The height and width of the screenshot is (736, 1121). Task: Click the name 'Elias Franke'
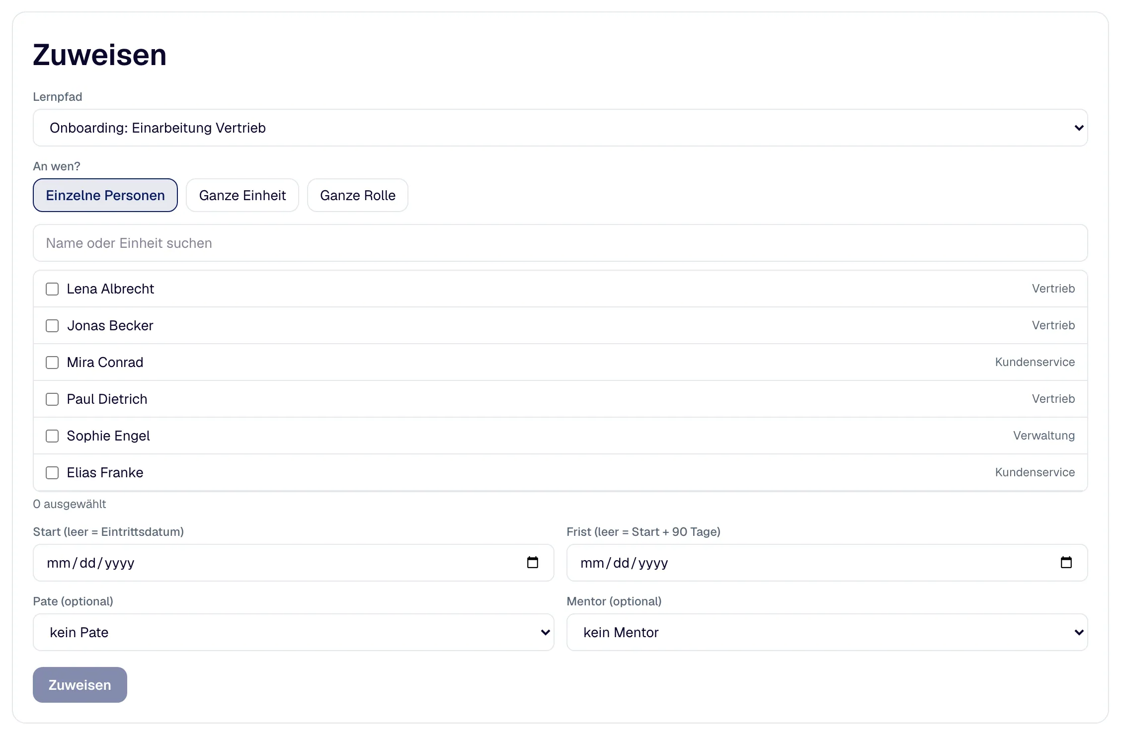coord(105,473)
